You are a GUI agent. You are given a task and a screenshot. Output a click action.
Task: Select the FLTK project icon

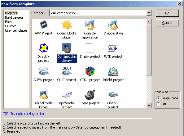pyautogui.click(x=113, y=48)
